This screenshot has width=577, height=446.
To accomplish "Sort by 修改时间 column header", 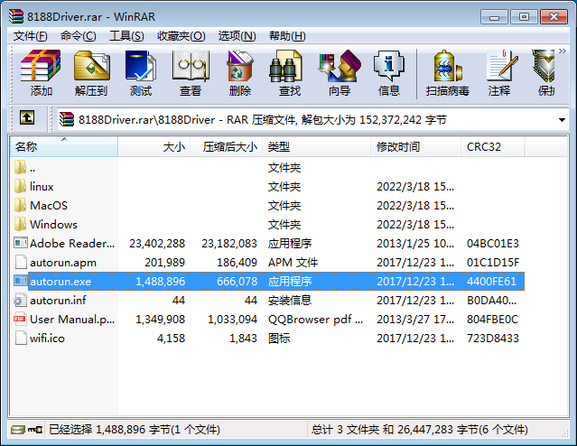I will (416, 147).
